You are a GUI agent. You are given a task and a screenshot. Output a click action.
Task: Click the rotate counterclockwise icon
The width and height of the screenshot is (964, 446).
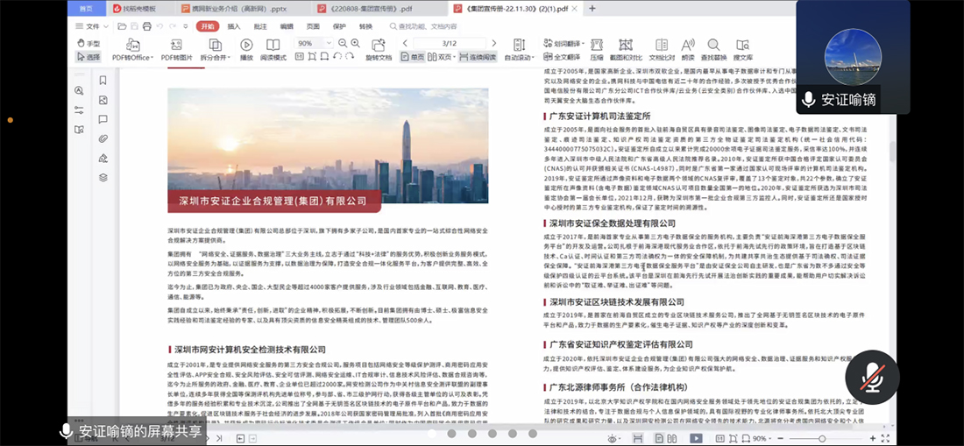click(x=337, y=57)
